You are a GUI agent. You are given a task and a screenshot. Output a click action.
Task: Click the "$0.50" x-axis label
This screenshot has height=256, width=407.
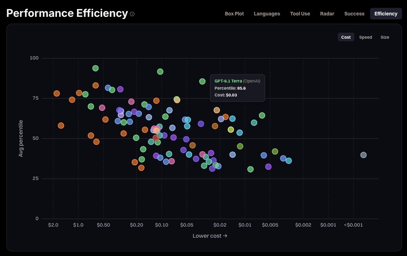point(103,225)
